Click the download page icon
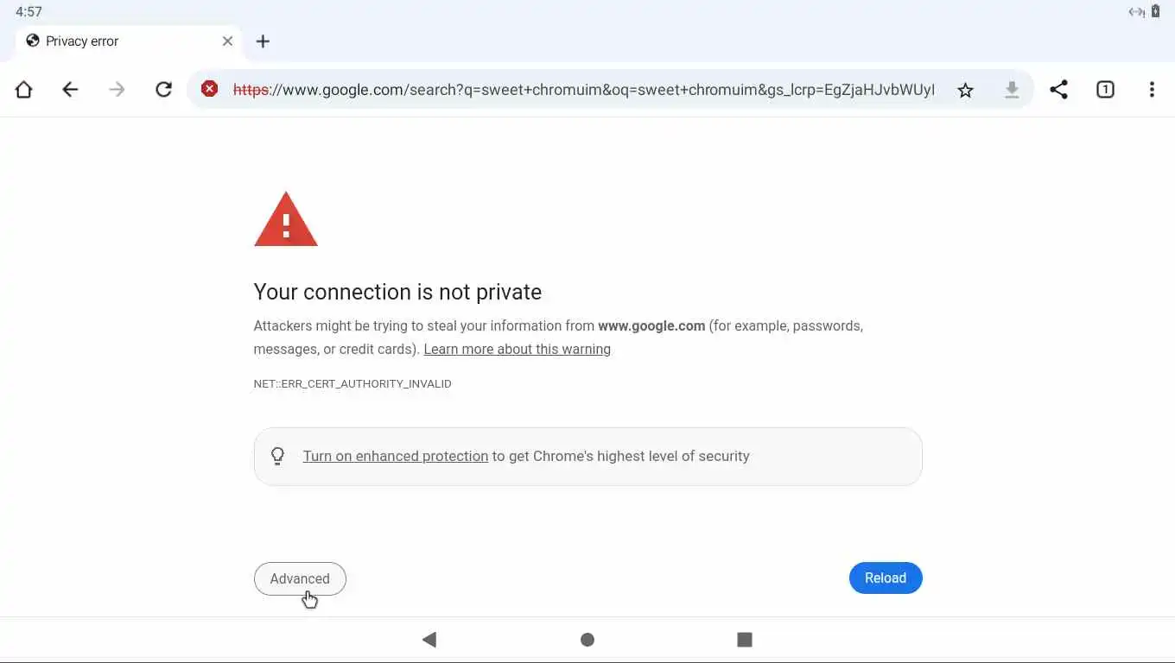 (1012, 90)
